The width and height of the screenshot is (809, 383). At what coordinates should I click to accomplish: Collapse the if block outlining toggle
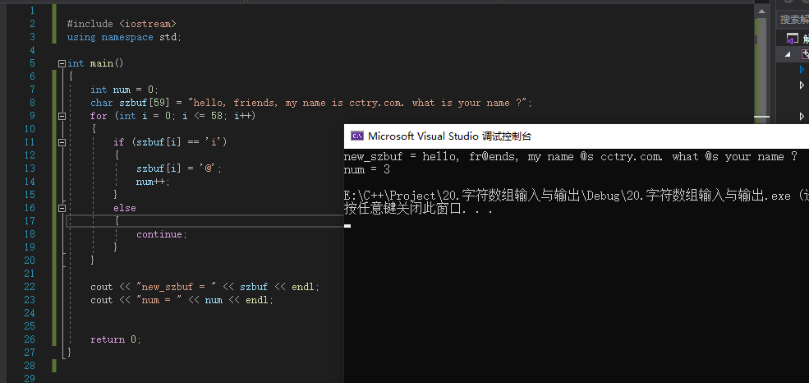pyautogui.click(x=62, y=142)
